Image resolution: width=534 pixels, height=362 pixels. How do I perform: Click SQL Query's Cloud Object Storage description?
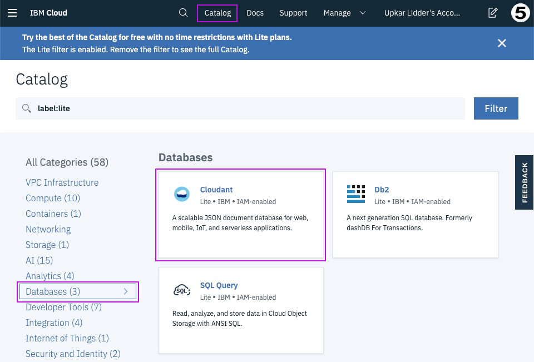point(239,319)
